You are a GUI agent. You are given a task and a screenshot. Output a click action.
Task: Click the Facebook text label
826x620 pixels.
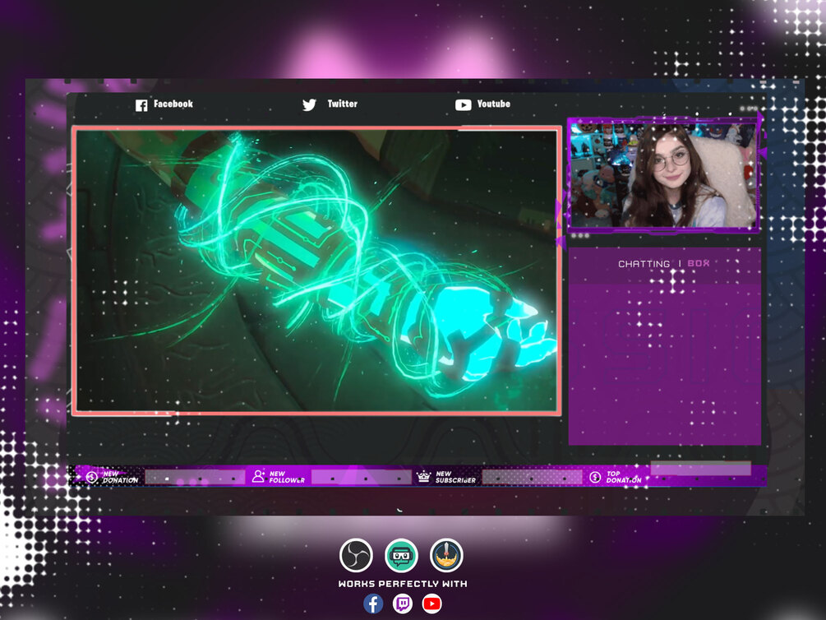[x=173, y=104]
